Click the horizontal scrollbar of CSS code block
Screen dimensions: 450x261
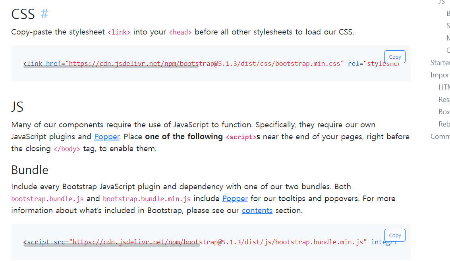click(x=111, y=67)
